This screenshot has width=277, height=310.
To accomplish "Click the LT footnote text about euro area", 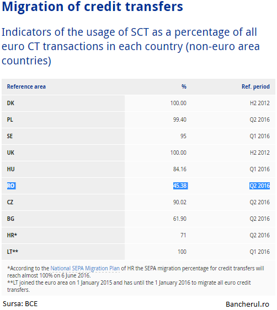I will point(129,286).
